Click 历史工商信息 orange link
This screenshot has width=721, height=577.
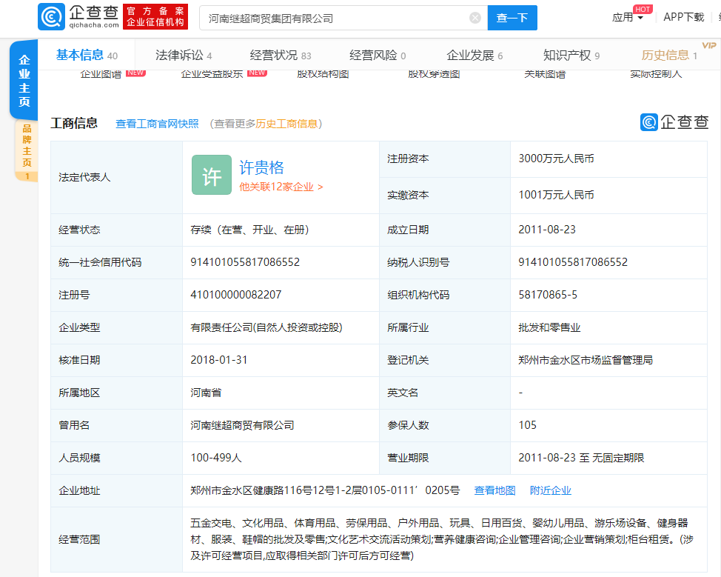pyautogui.click(x=286, y=124)
